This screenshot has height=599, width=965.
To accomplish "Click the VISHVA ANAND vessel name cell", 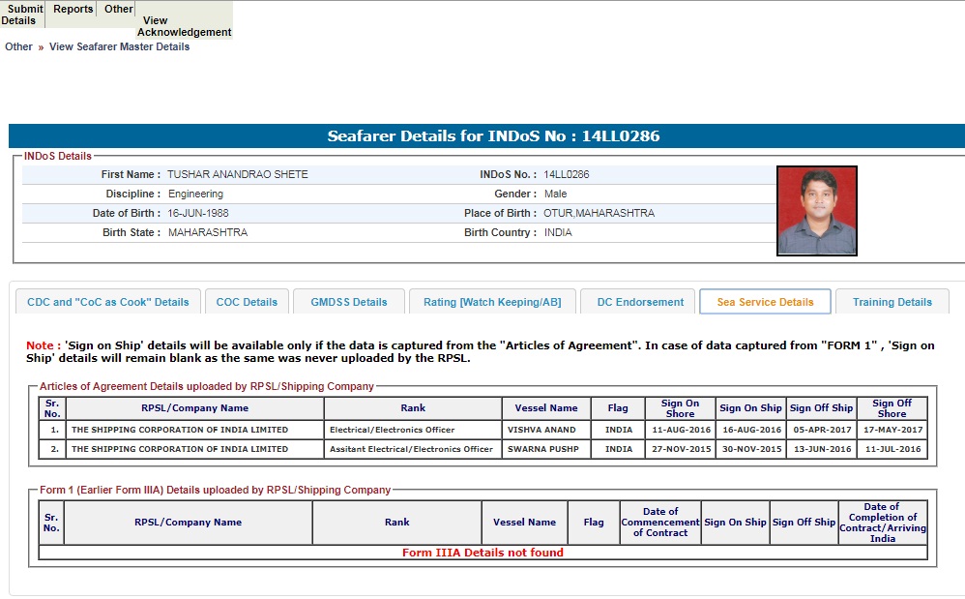I will point(541,430).
